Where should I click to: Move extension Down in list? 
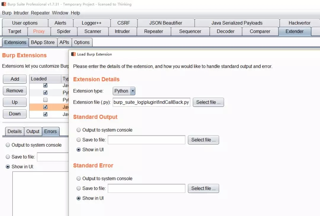[x=15, y=114]
